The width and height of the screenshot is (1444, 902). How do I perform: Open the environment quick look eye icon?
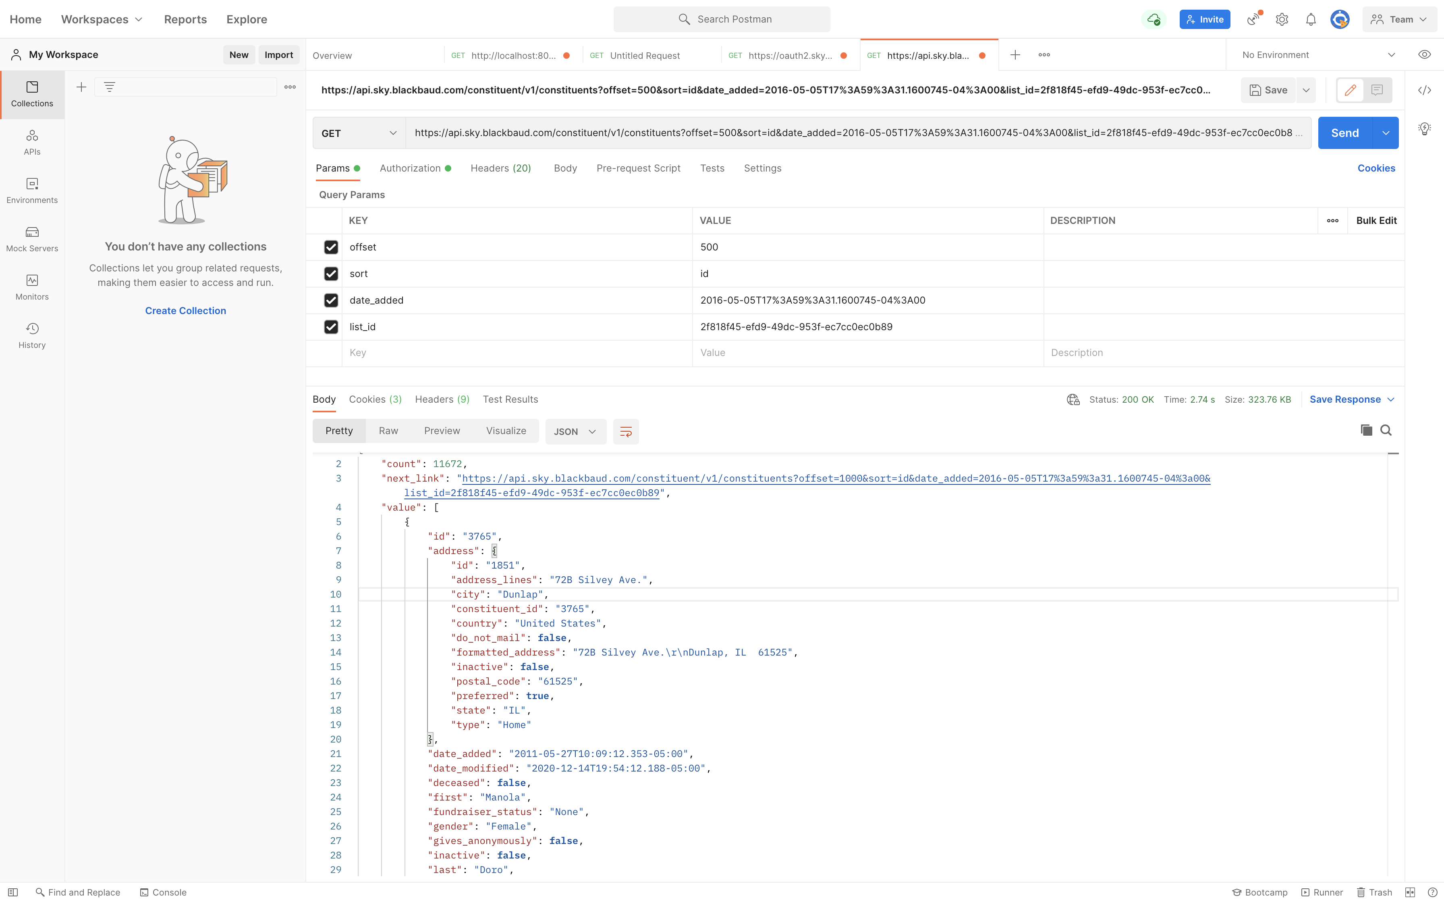click(1424, 55)
